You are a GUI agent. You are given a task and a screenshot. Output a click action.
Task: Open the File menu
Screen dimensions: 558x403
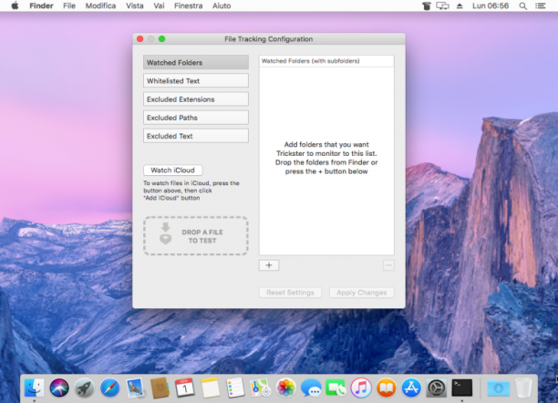(69, 5)
